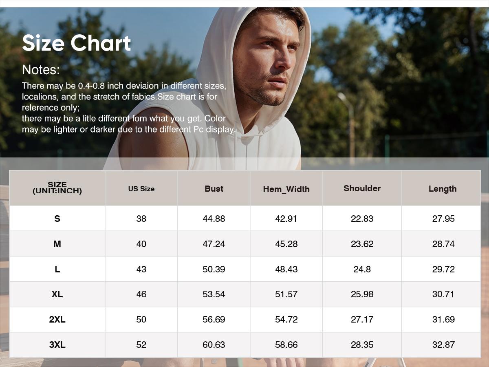
Task: Select the S size row label
Action: [x=57, y=219]
